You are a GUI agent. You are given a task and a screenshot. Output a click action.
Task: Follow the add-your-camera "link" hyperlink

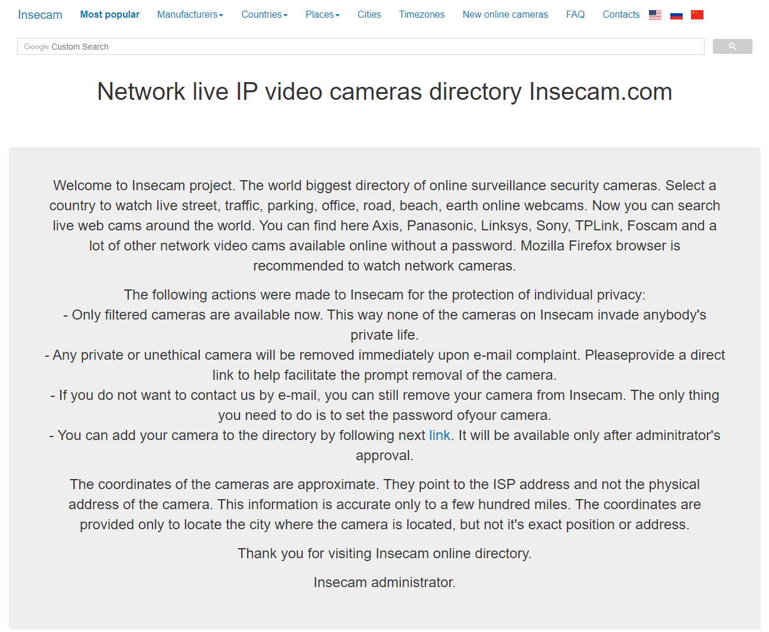pyautogui.click(x=439, y=436)
